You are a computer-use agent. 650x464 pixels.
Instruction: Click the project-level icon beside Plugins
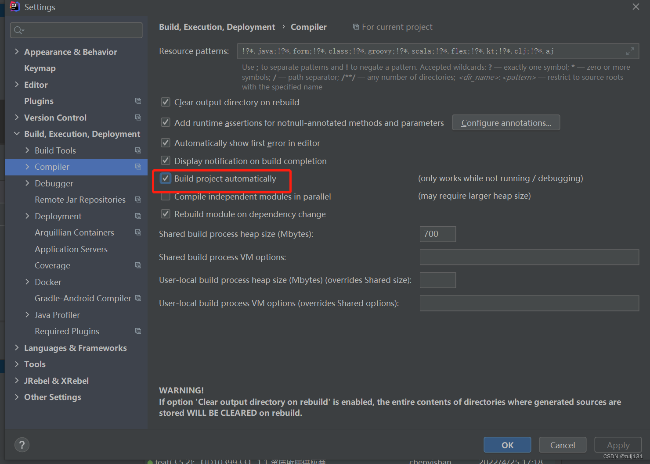[138, 101]
